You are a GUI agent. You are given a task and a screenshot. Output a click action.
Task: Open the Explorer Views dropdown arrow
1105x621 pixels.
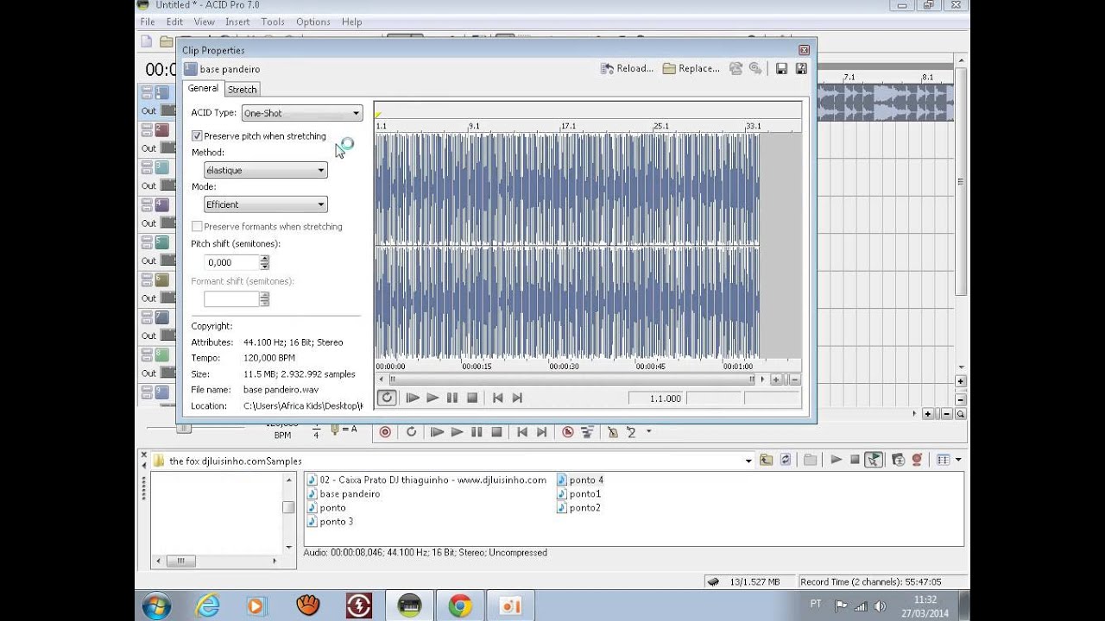[x=958, y=461]
